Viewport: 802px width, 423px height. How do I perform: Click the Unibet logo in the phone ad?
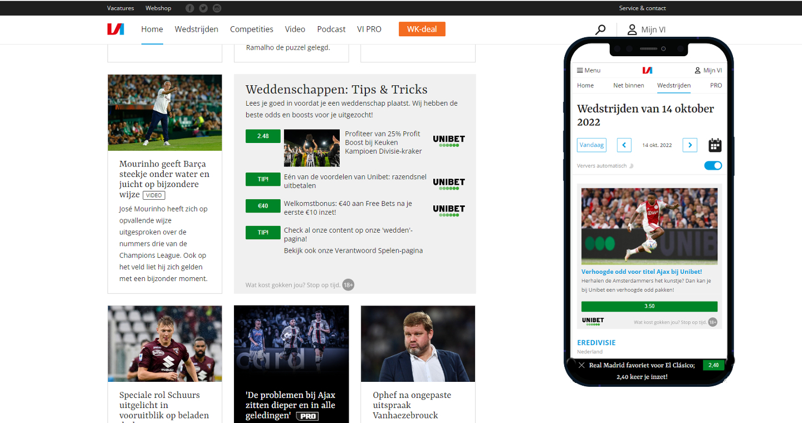[593, 321]
